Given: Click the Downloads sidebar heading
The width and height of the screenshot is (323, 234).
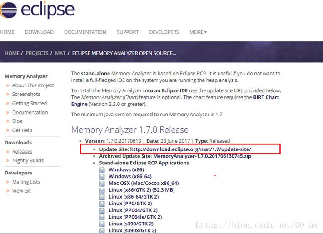Looking at the screenshot, I should click(x=18, y=143).
